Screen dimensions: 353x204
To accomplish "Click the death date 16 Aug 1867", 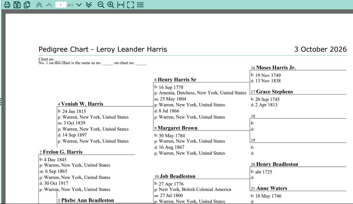I will click(x=171, y=147).
